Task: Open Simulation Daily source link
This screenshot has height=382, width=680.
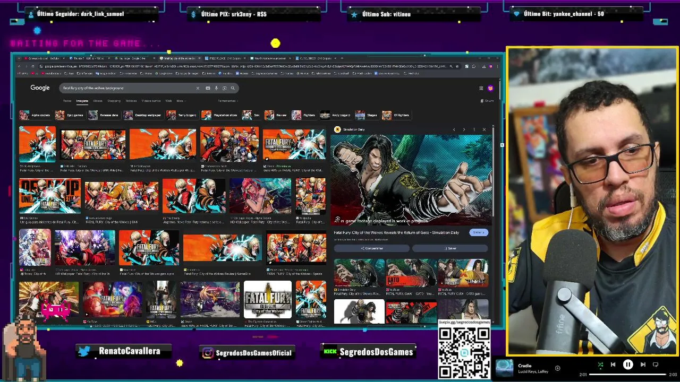Action: tap(351, 129)
